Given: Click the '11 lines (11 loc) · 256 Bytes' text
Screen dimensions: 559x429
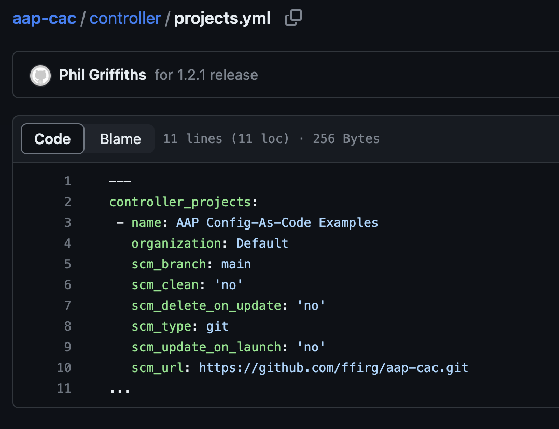Looking at the screenshot, I should pos(271,139).
